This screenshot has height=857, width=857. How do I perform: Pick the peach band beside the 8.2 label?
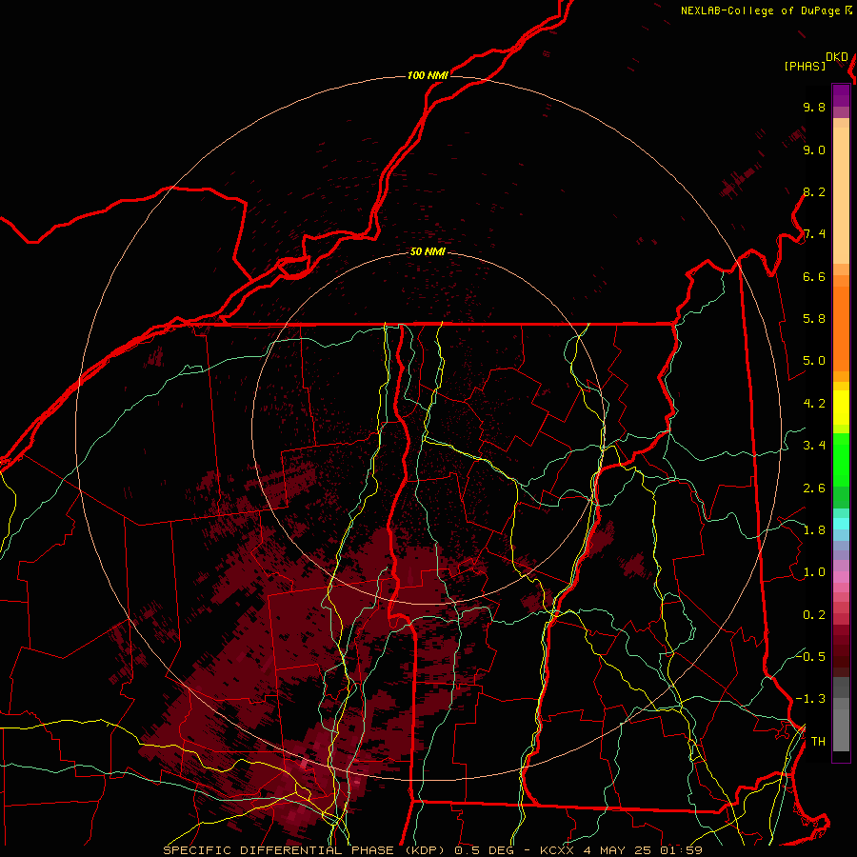[841, 195]
